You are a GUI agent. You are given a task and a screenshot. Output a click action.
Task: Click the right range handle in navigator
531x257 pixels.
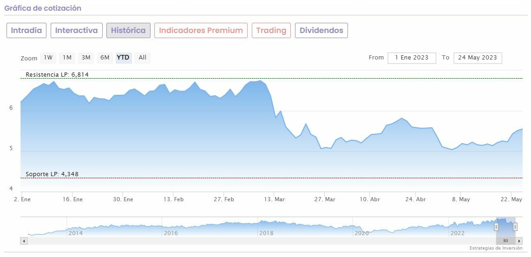(x=515, y=227)
